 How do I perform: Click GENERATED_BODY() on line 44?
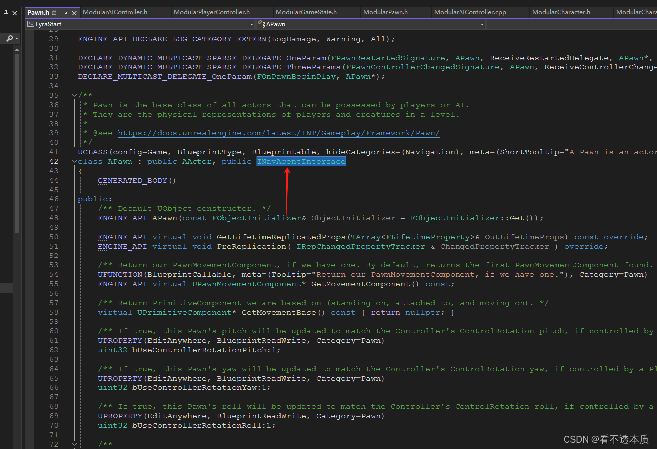click(x=137, y=180)
